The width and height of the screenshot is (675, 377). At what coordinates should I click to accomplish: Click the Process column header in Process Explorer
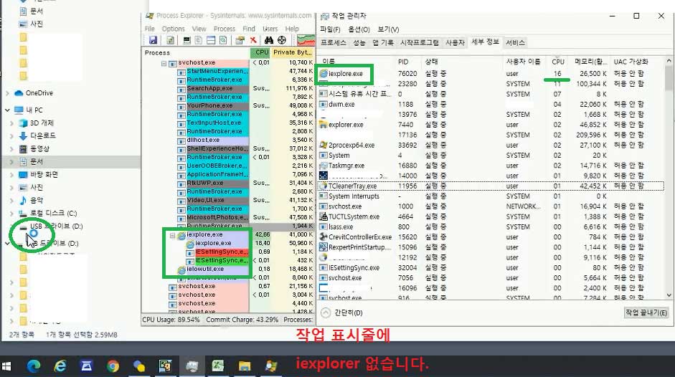tap(157, 52)
